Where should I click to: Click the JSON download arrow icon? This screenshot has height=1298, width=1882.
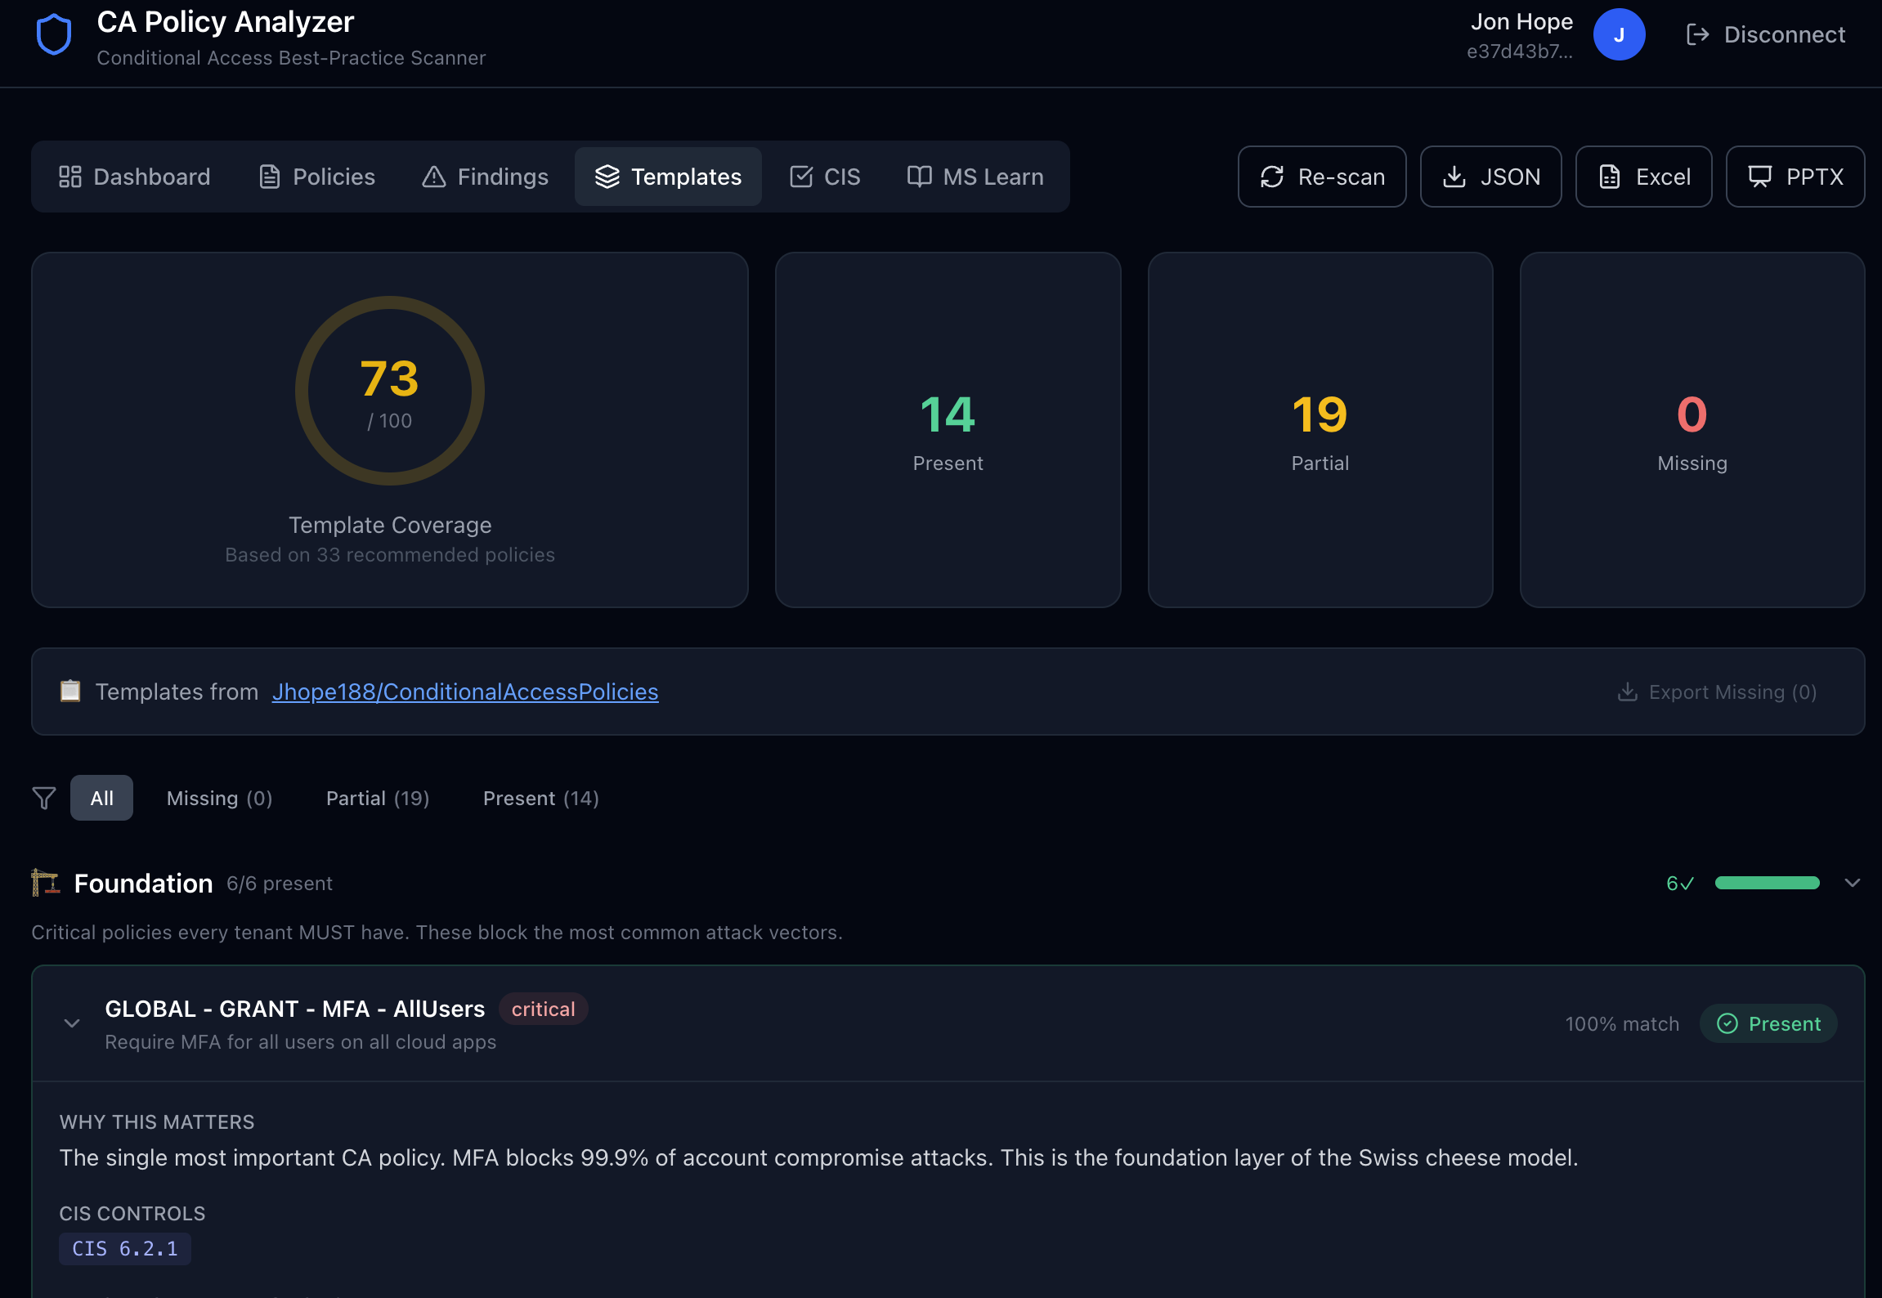click(x=1454, y=177)
